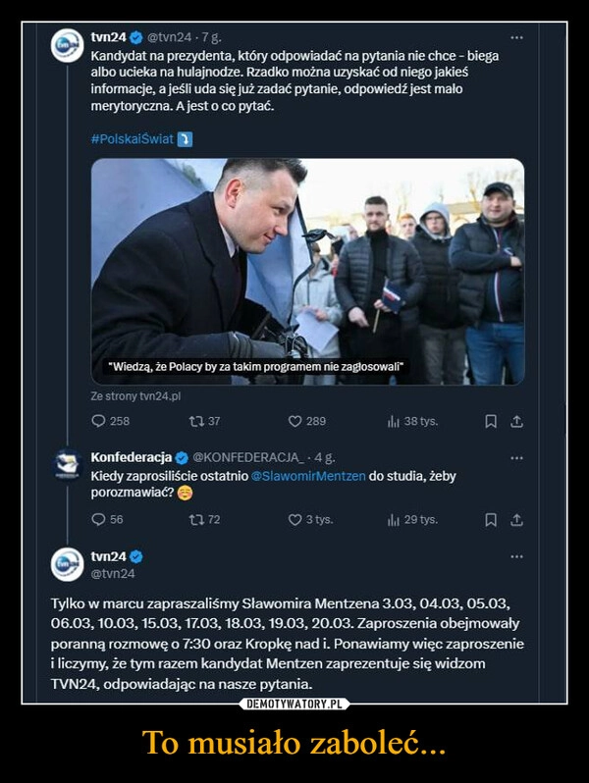
Task: Bookmark the Konfederacja tweet
Action: [490, 519]
